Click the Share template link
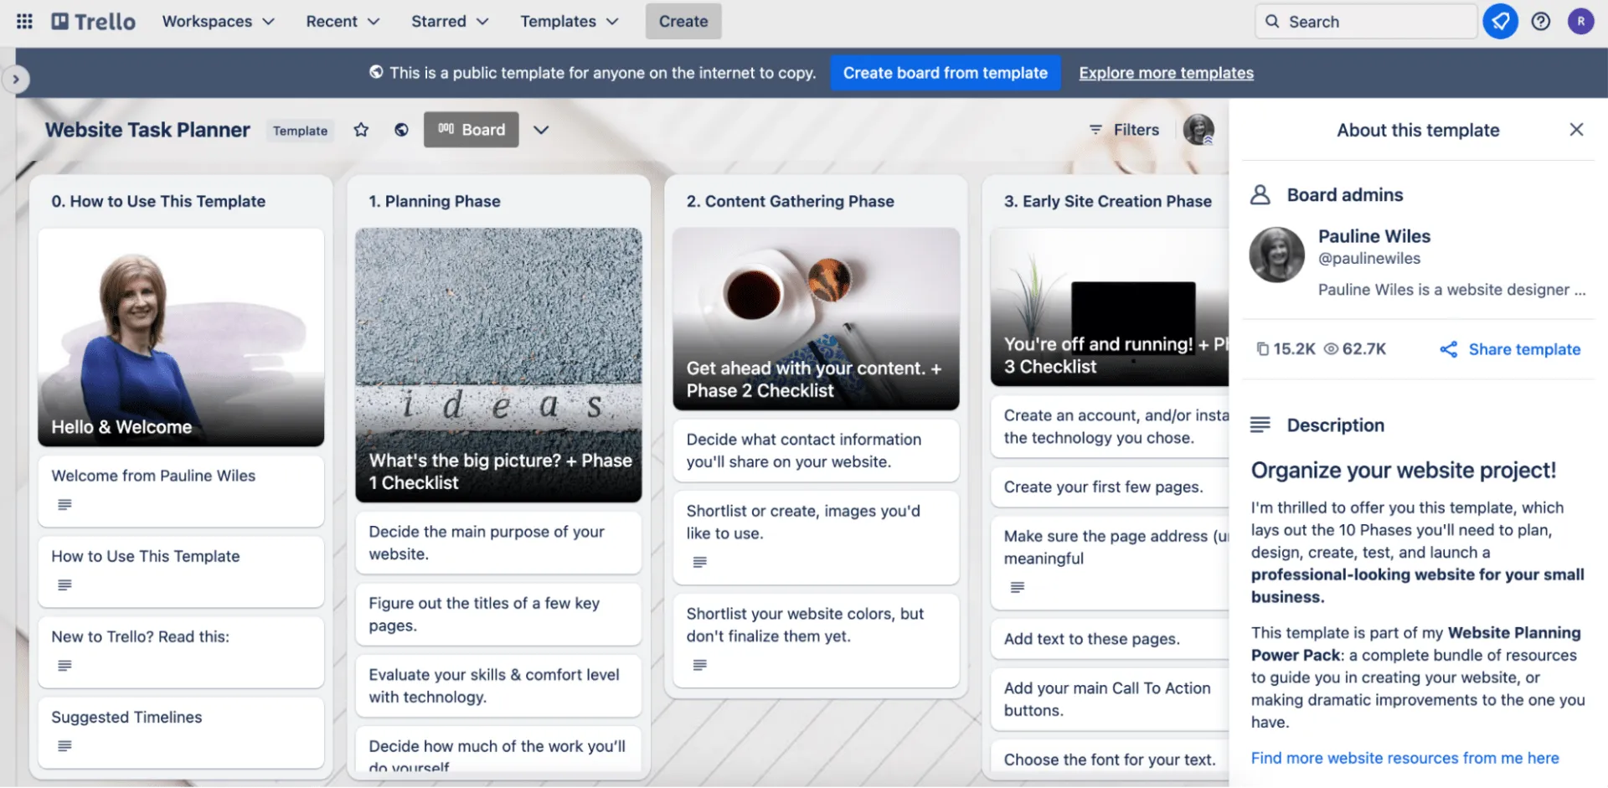 pos(1510,349)
